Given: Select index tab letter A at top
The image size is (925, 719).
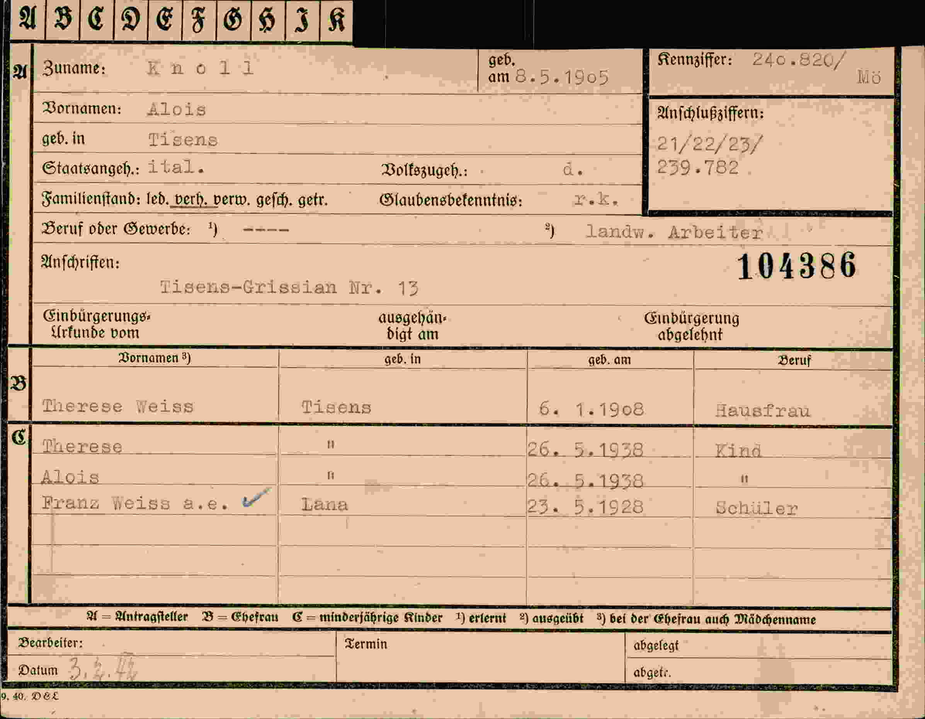Looking at the screenshot, I should [27, 20].
